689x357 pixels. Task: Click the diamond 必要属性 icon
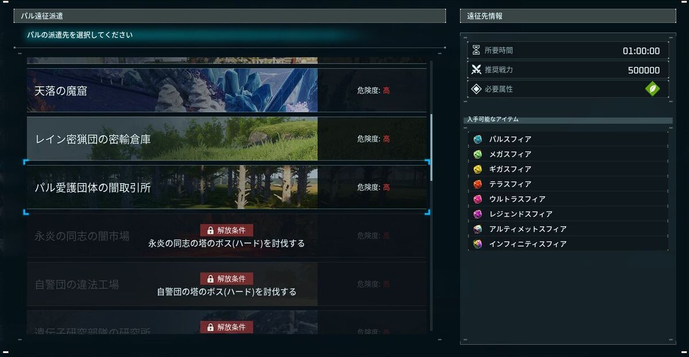click(x=476, y=89)
